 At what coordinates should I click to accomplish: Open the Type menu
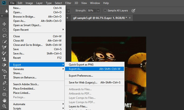point(49,3)
